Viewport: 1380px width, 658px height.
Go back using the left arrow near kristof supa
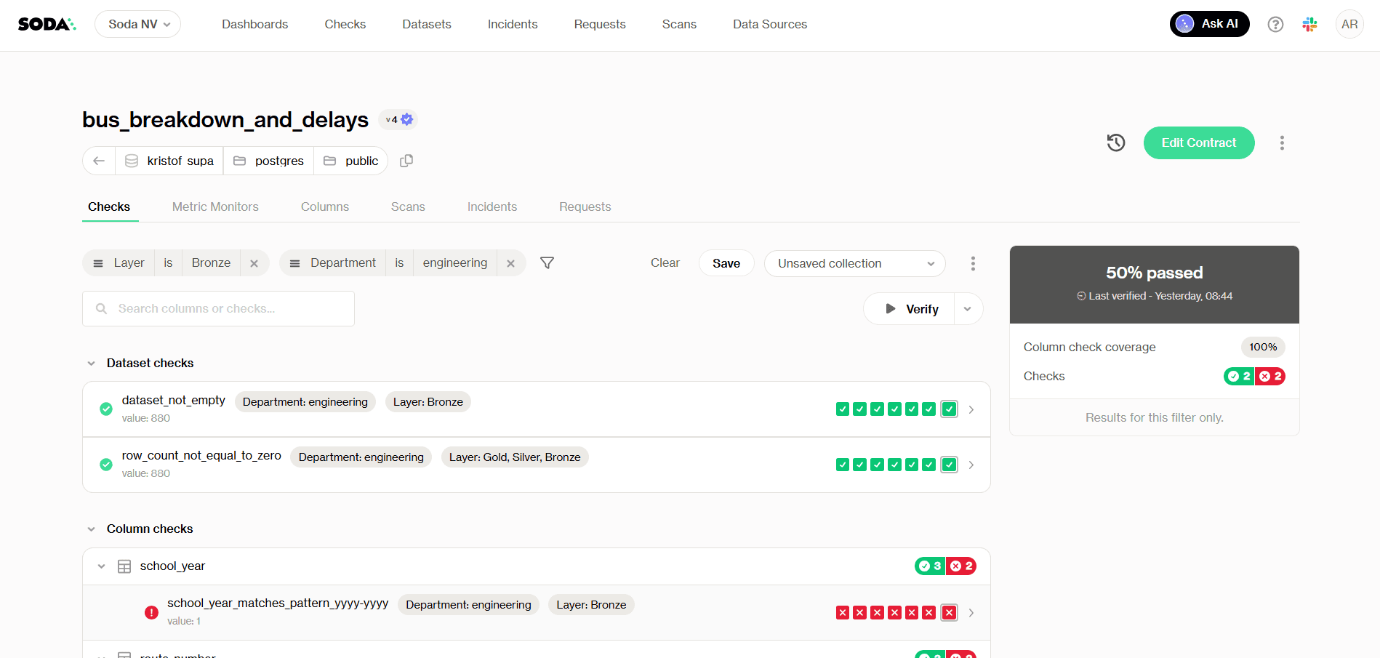[99, 161]
